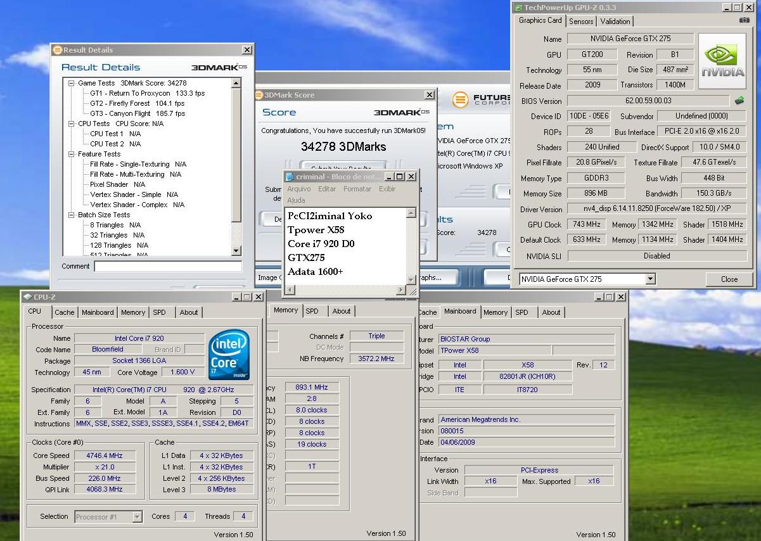This screenshot has height=541, width=761.
Task: Select Fill Rate - Multi-Texturing row
Action: (136, 174)
